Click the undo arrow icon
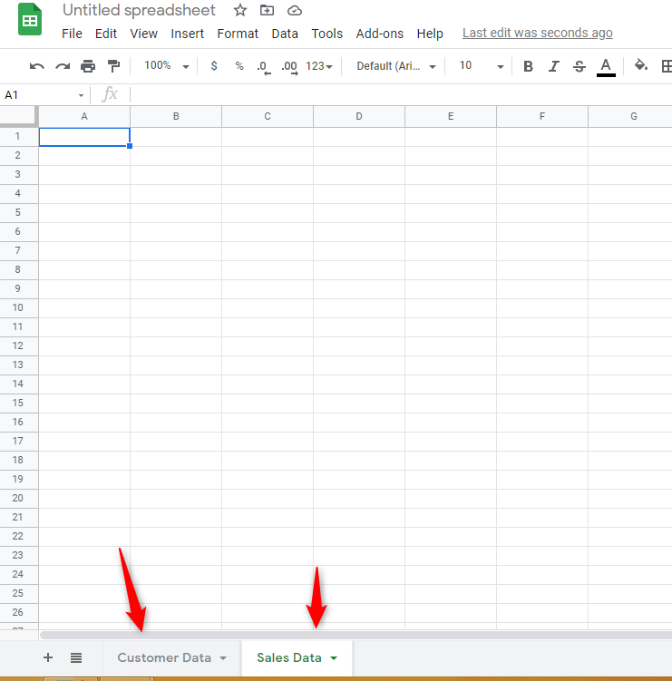This screenshot has width=672, height=681. (37, 66)
